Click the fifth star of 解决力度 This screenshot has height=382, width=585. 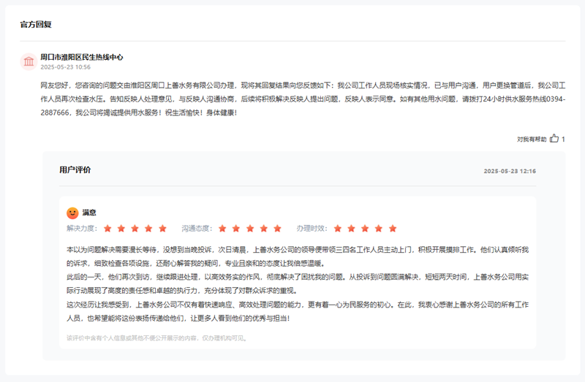tap(162, 228)
